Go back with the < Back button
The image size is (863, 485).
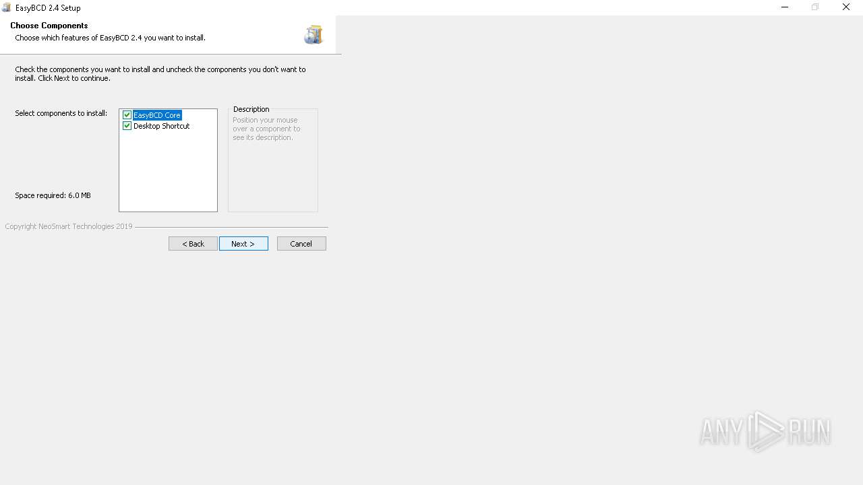tap(193, 244)
